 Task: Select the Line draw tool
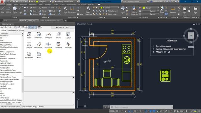(3, 10)
